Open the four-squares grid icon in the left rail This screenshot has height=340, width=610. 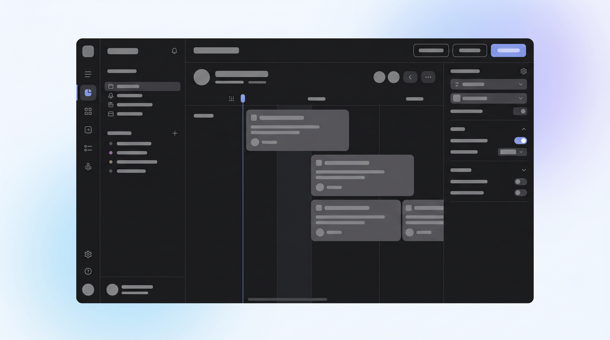pyautogui.click(x=88, y=111)
